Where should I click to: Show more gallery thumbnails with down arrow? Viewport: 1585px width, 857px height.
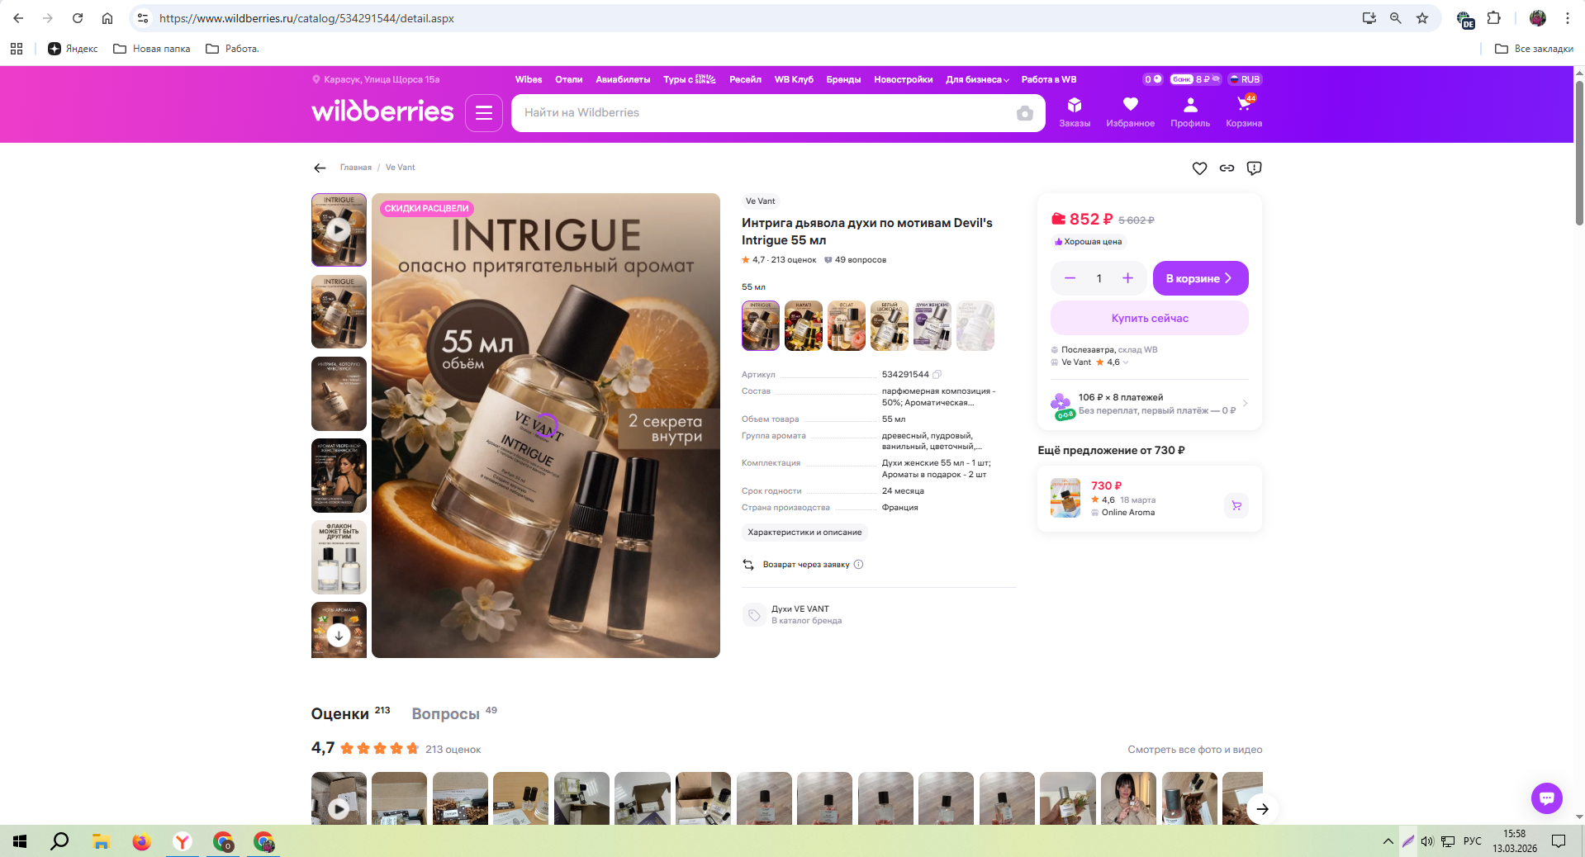click(339, 635)
